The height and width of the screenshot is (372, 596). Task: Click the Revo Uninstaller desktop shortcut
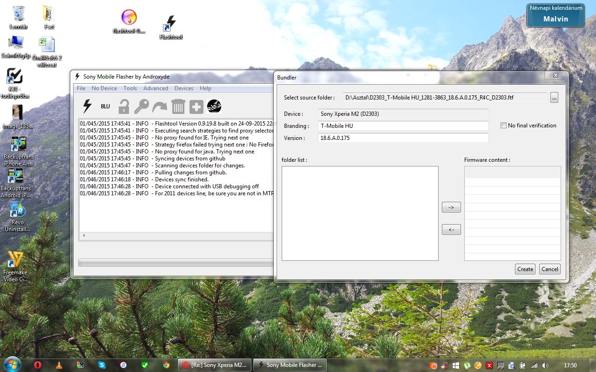18,217
